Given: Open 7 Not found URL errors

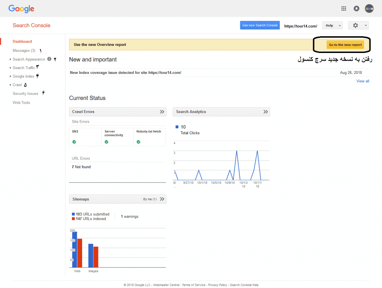Looking at the screenshot, I should [x=81, y=167].
